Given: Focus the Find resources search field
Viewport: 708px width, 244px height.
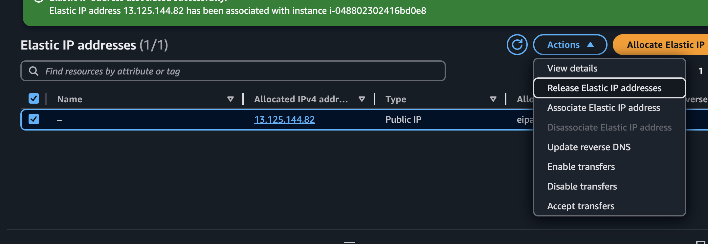Looking at the screenshot, I should click(233, 71).
